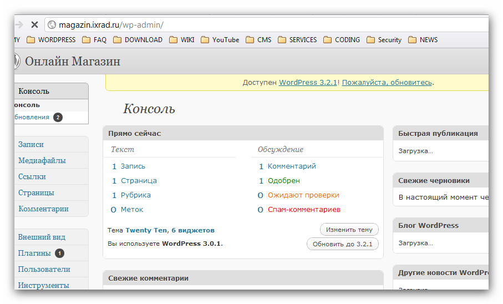Click the Twenty Ten theme link

coord(146,230)
